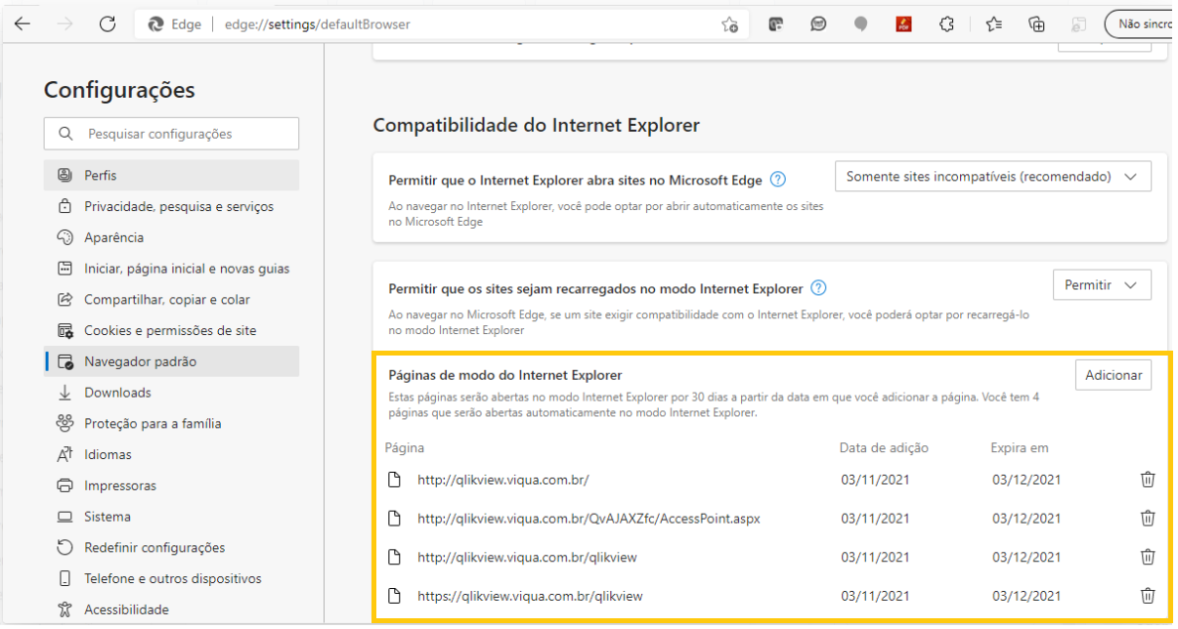1178x629 pixels.
Task: Open the red PDF extension icon
Action: click(903, 24)
